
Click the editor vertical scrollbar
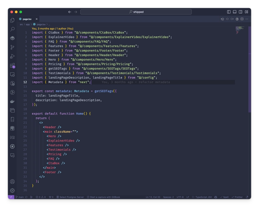point(250,69)
